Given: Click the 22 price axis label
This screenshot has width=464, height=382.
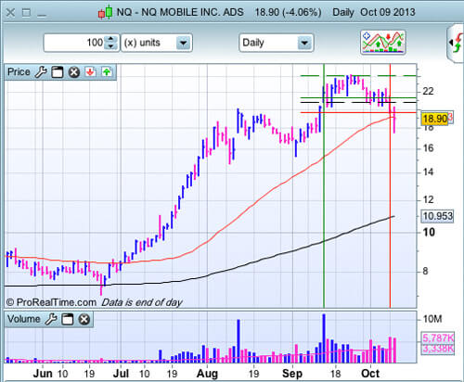Looking at the screenshot, I should coord(428,91).
